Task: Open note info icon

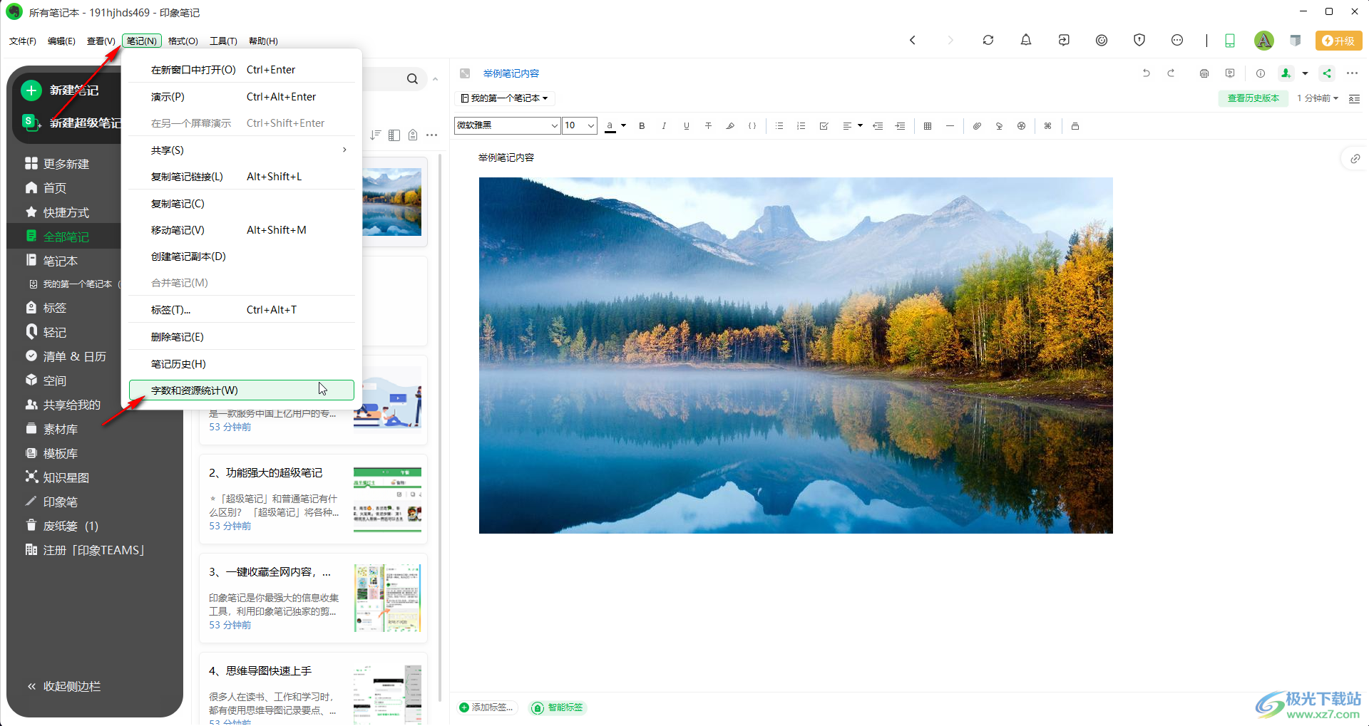Action: coord(1261,73)
